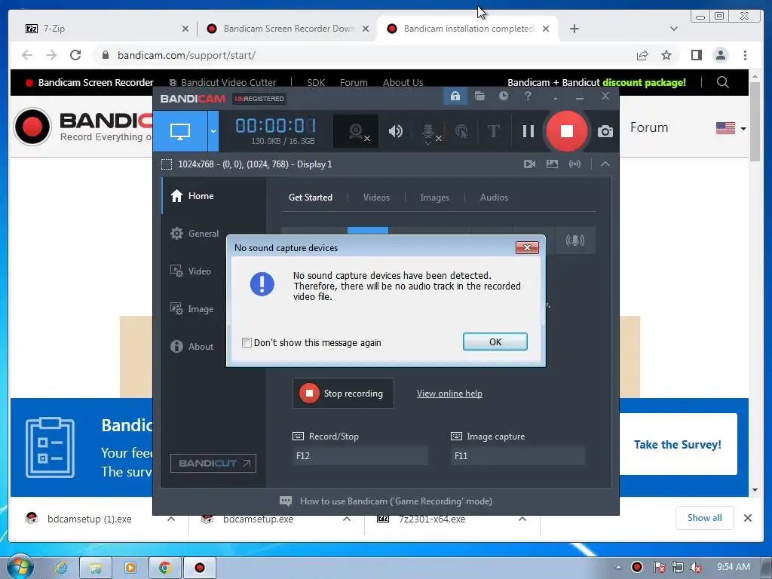Toggle mouse click effect icon
772x579 pixels.
coord(461,131)
